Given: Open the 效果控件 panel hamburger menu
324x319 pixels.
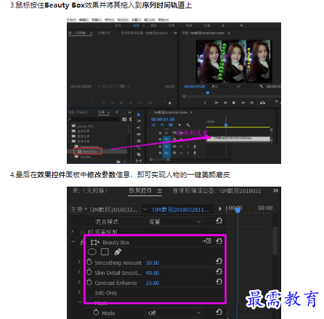Looking at the screenshot, I should [x=159, y=191].
